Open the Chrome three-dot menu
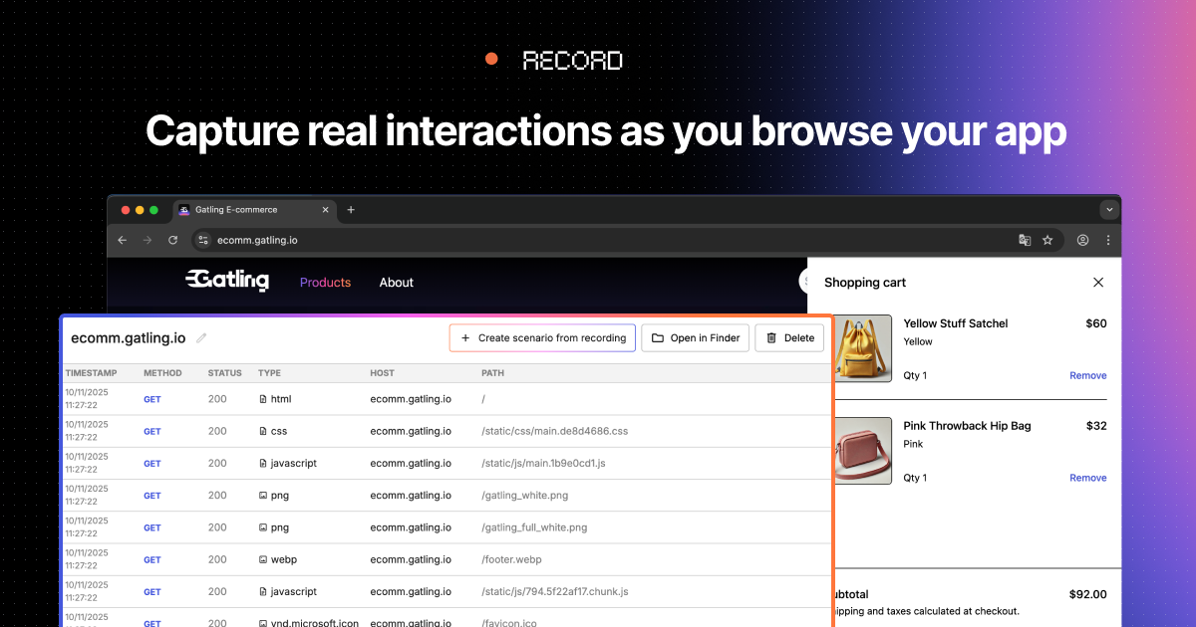 [x=1108, y=240]
